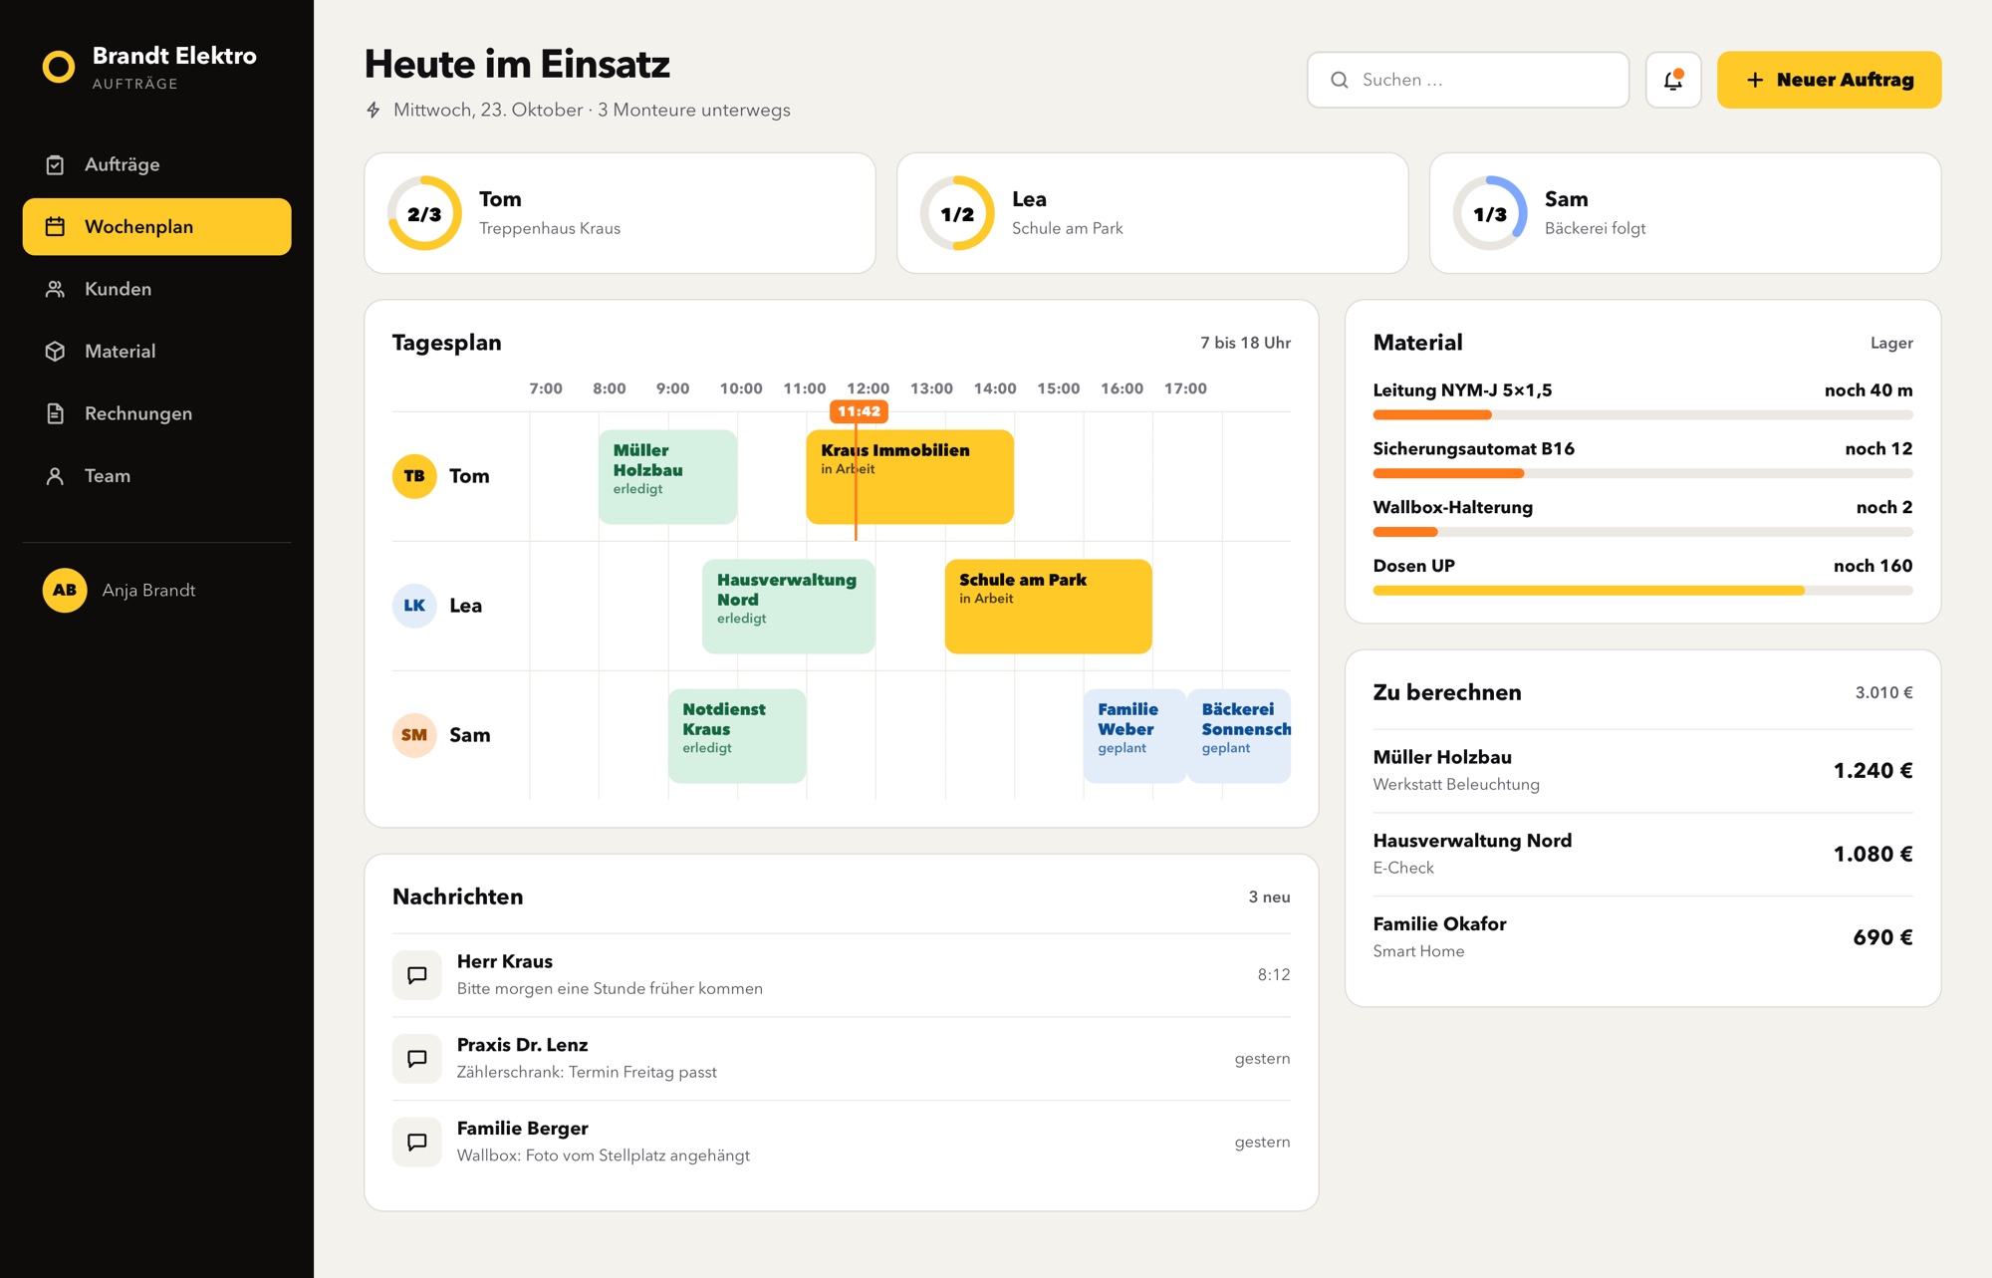Open Lea's 1/2 progress card

click(x=1153, y=213)
